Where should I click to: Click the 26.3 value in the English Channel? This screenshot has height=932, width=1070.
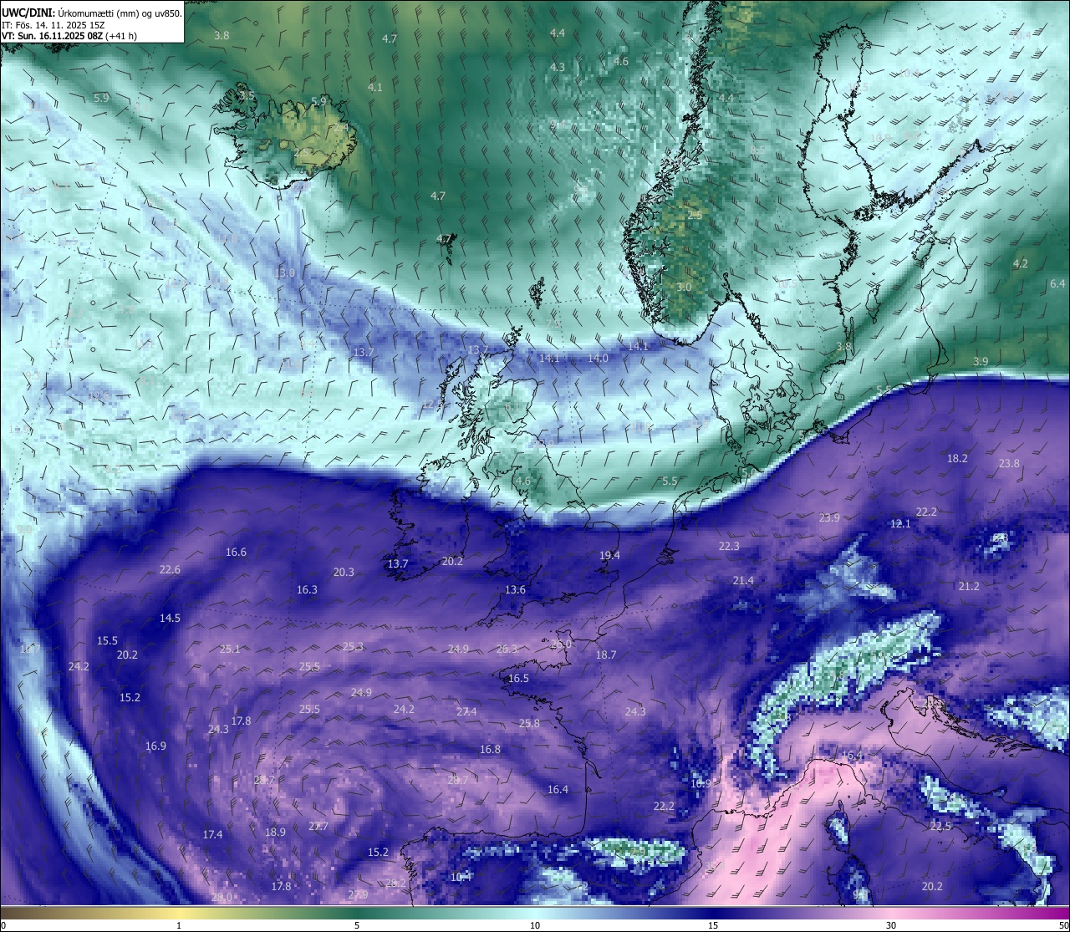[507, 649]
